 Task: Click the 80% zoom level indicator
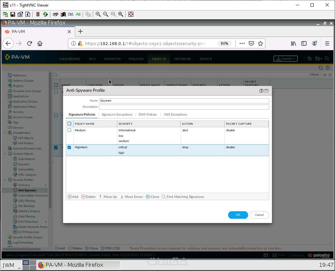224,43
